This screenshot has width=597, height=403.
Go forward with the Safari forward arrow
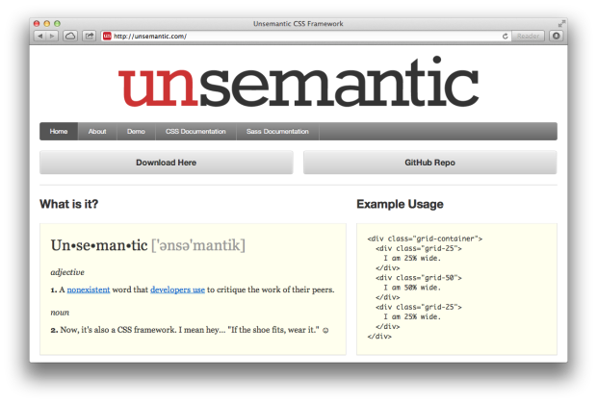(52, 36)
